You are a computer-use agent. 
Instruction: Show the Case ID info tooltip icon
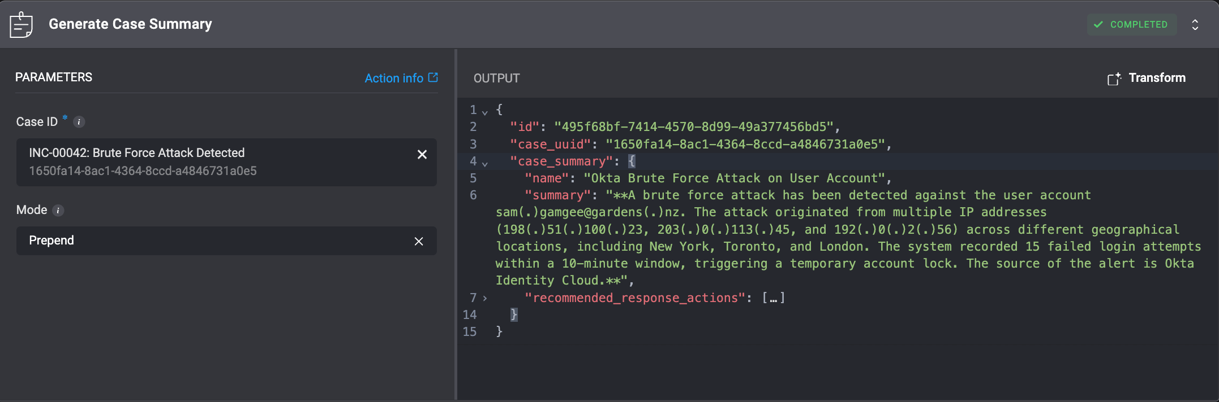click(79, 122)
